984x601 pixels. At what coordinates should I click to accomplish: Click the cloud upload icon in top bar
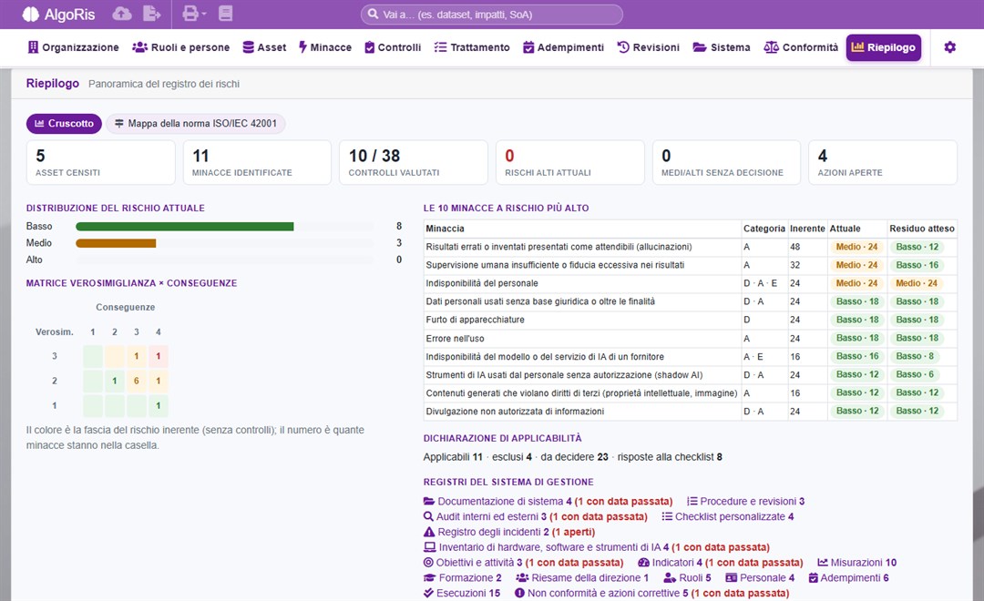tap(122, 14)
